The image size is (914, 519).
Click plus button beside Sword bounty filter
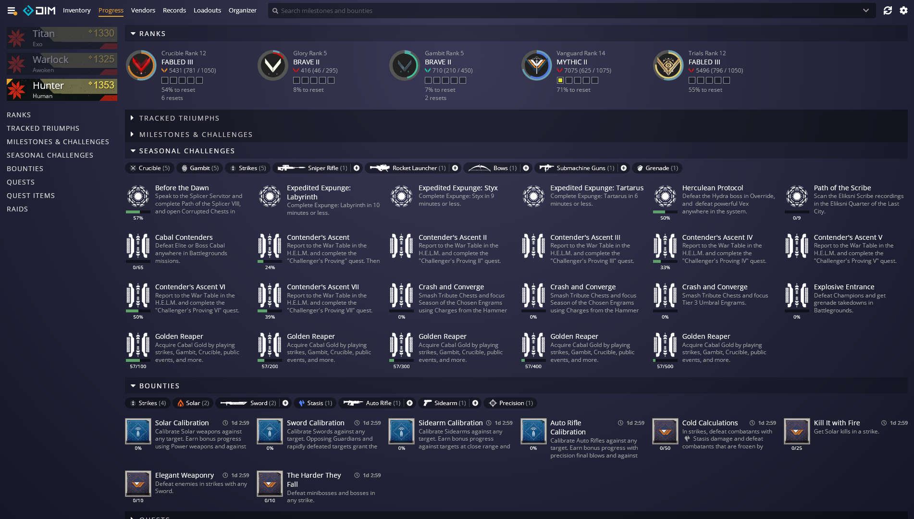tap(285, 403)
